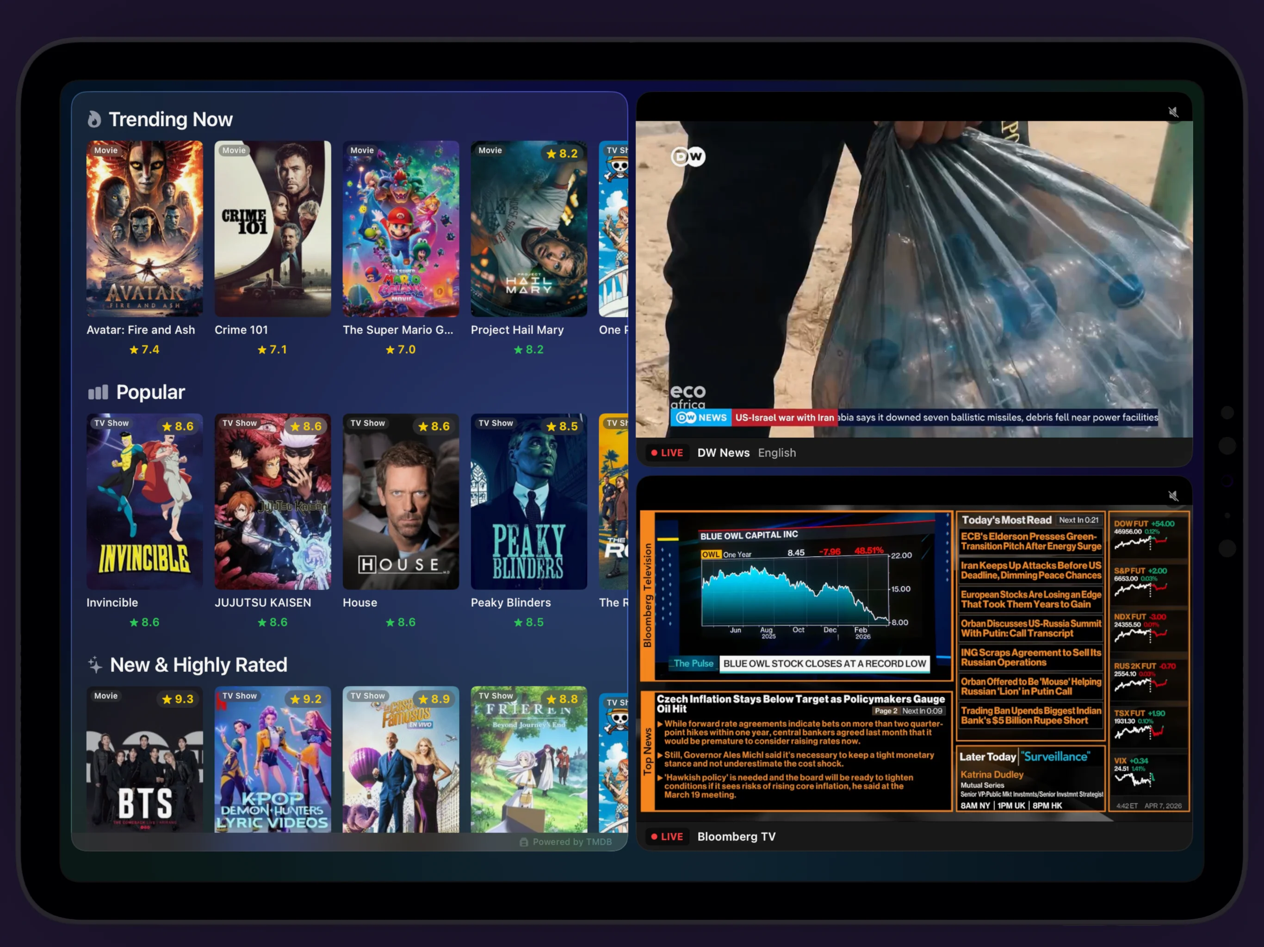
Task: Click the 'Crime 101' title text
Action: click(x=241, y=330)
